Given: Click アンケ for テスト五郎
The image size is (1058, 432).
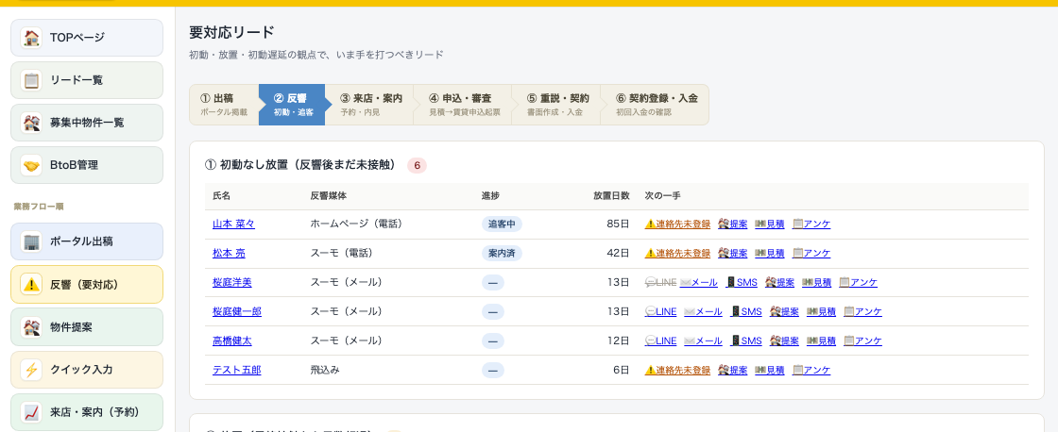Looking at the screenshot, I should [811, 370].
